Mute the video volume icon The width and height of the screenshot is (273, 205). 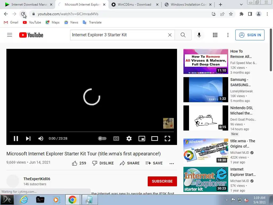pos(41,139)
